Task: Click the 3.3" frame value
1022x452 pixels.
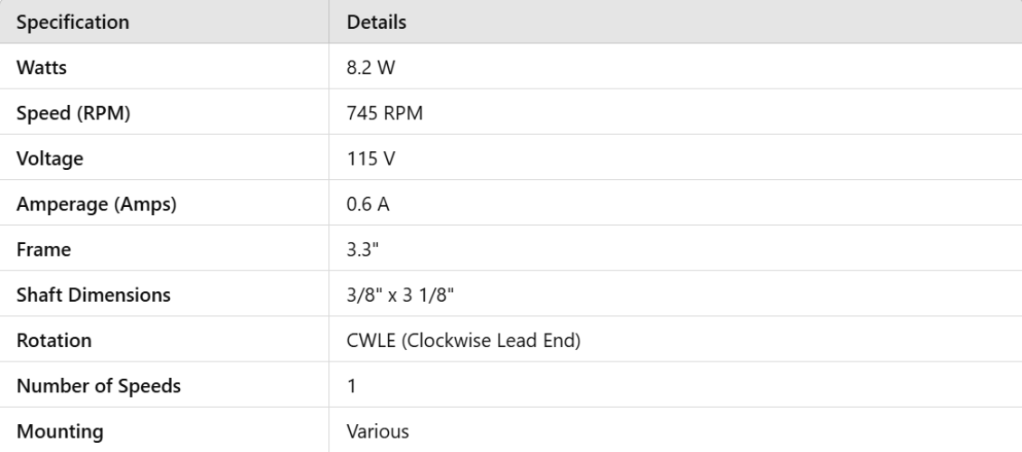Action: [361, 249]
